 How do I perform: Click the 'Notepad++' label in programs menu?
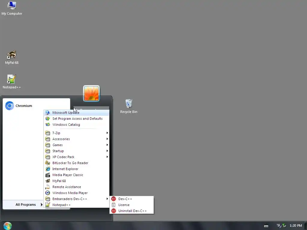[61, 205]
